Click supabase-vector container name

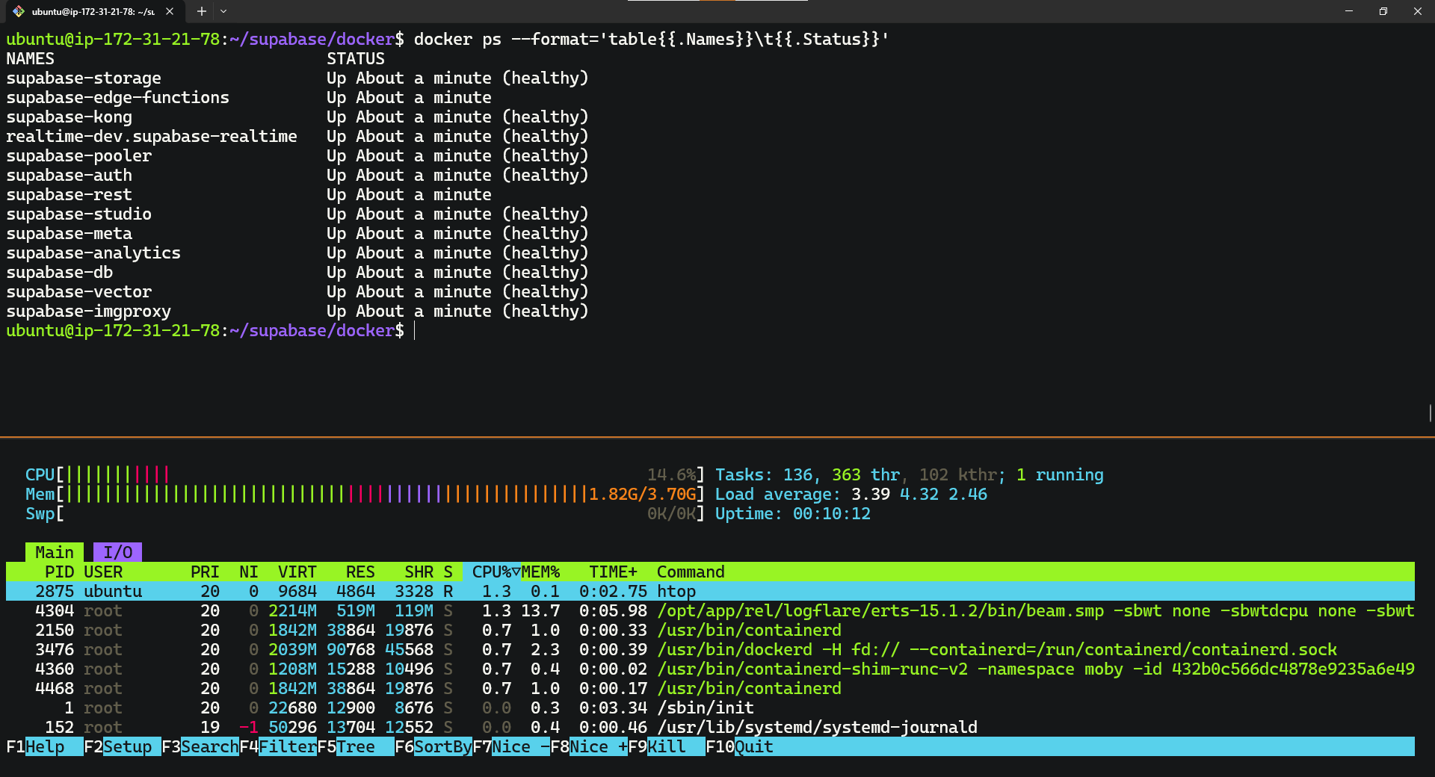coord(79,291)
